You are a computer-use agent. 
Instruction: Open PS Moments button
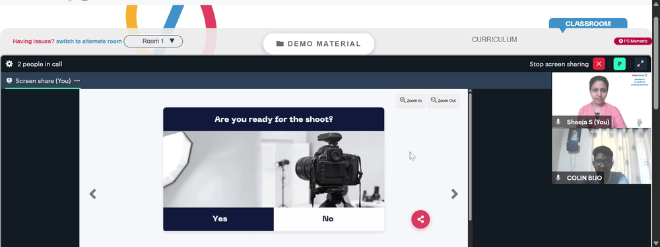point(633,41)
